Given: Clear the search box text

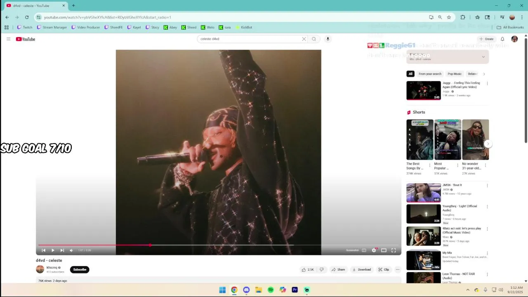Looking at the screenshot, I should (304, 39).
